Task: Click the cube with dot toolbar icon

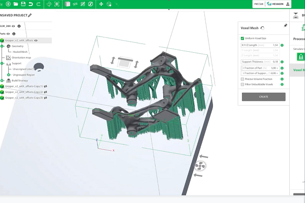Action: (x=109, y=4)
